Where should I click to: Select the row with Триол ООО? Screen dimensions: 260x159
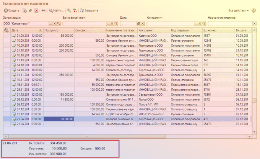click(127, 100)
